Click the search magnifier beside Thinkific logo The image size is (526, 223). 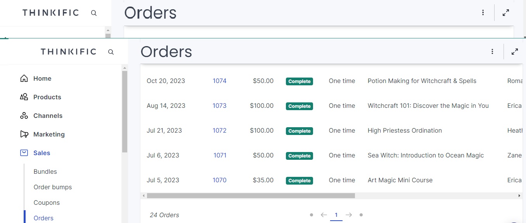[x=111, y=52]
